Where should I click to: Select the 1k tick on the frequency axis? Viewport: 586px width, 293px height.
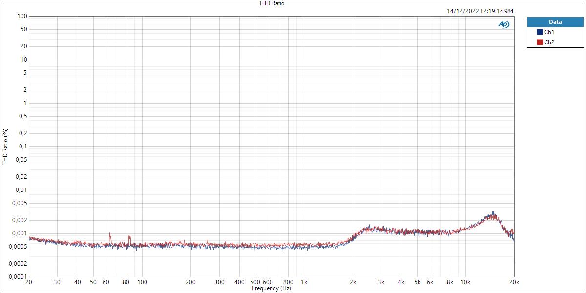305,282
